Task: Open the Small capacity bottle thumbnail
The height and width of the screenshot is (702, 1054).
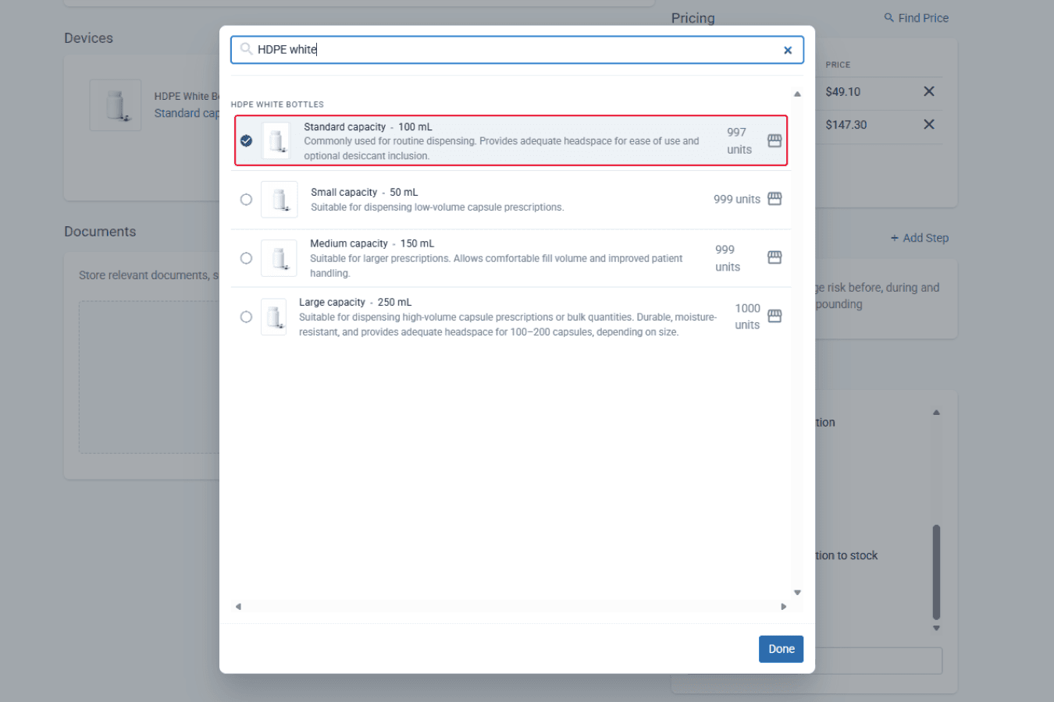Action: (x=280, y=200)
